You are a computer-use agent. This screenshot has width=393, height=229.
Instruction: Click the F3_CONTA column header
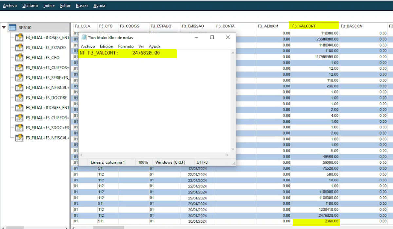[235, 26]
